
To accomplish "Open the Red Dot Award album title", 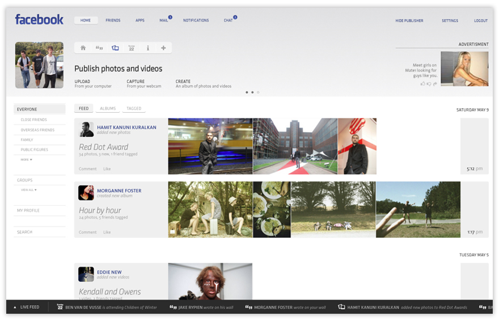I will coord(103,147).
